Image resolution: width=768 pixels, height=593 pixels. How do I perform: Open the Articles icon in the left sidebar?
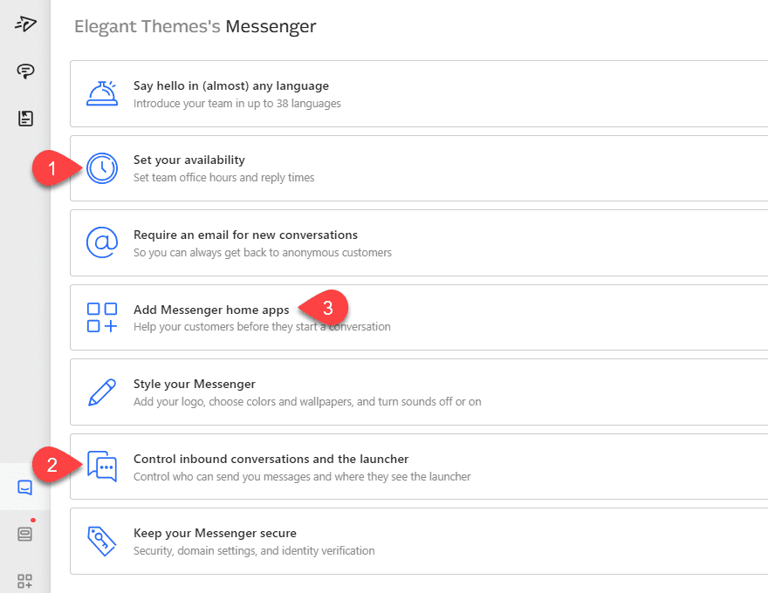coord(24,118)
